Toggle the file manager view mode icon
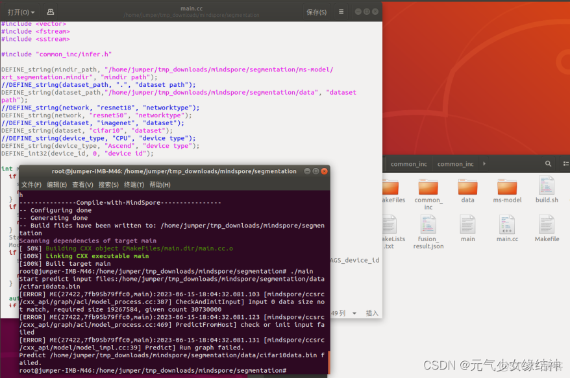Image resolution: width=570 pixels, height=378 pixels. point(565,164)
